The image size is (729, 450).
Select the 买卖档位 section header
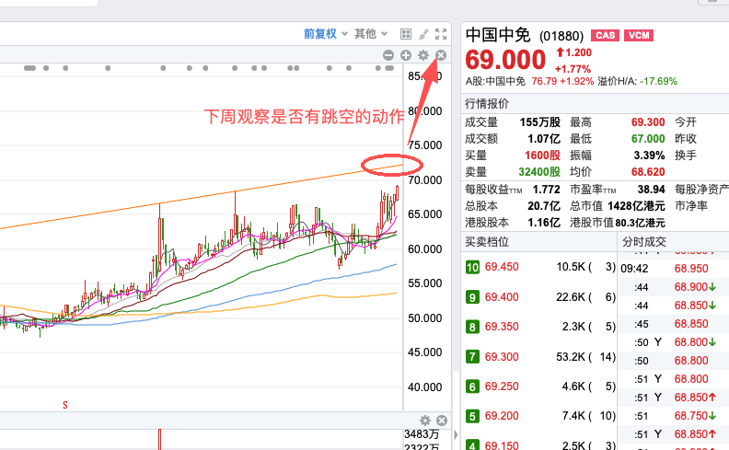(487, 242)
